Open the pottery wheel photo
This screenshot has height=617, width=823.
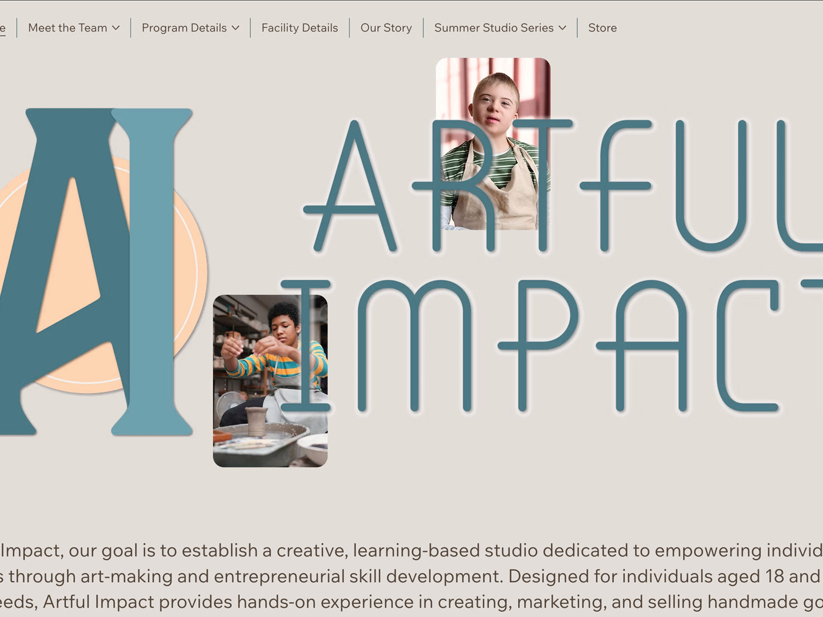[x=270, y=381]
